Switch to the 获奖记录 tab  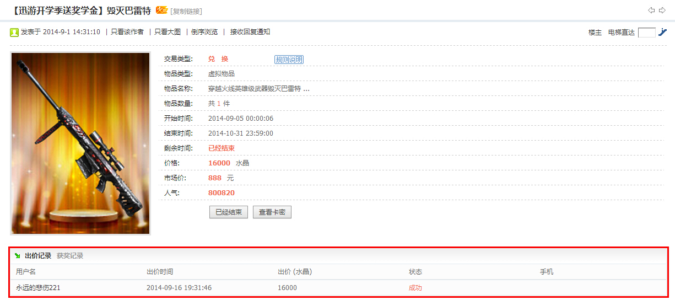[70, 256]
